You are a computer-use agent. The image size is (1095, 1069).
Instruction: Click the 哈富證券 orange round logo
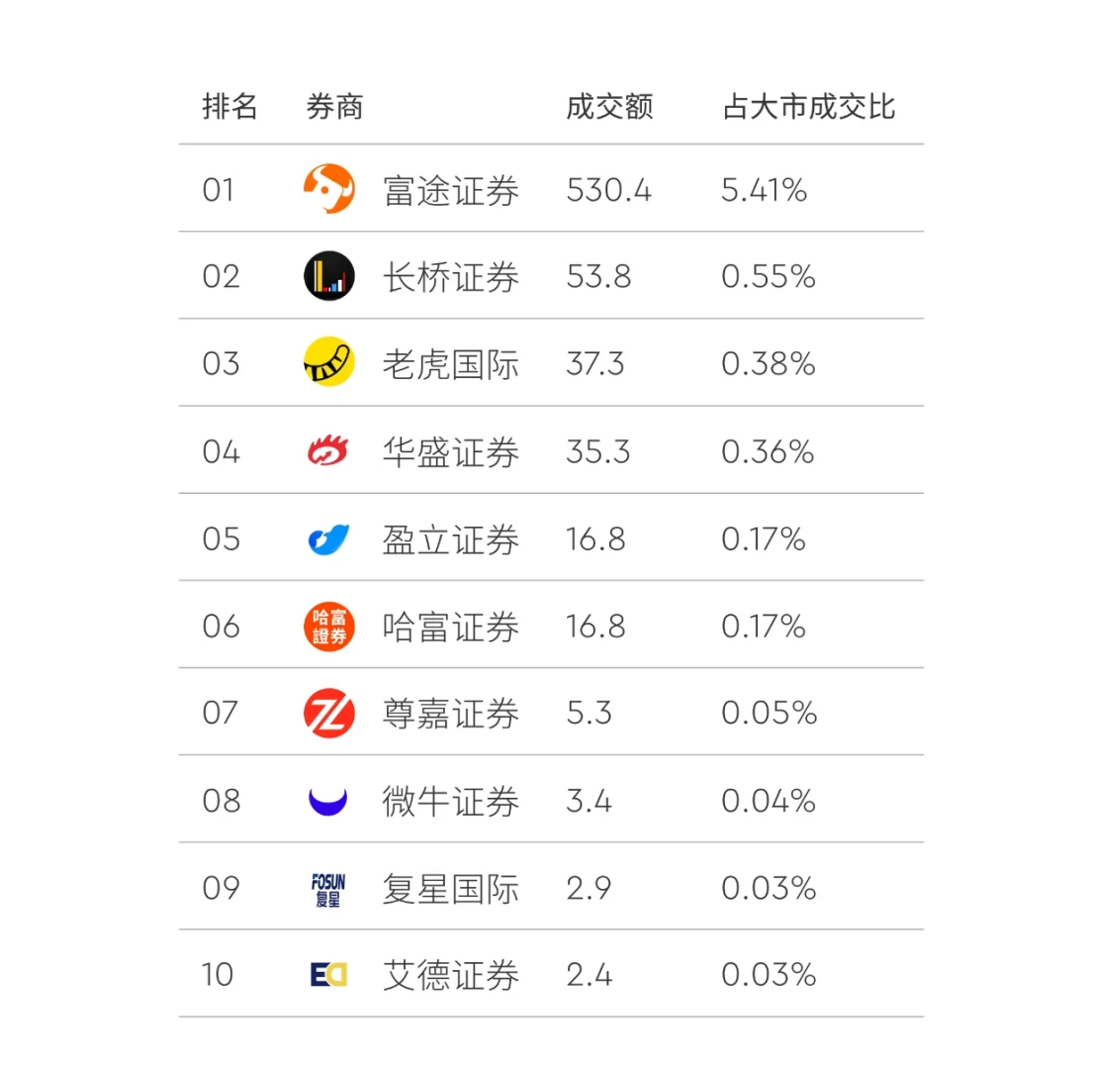click(328, 627)
